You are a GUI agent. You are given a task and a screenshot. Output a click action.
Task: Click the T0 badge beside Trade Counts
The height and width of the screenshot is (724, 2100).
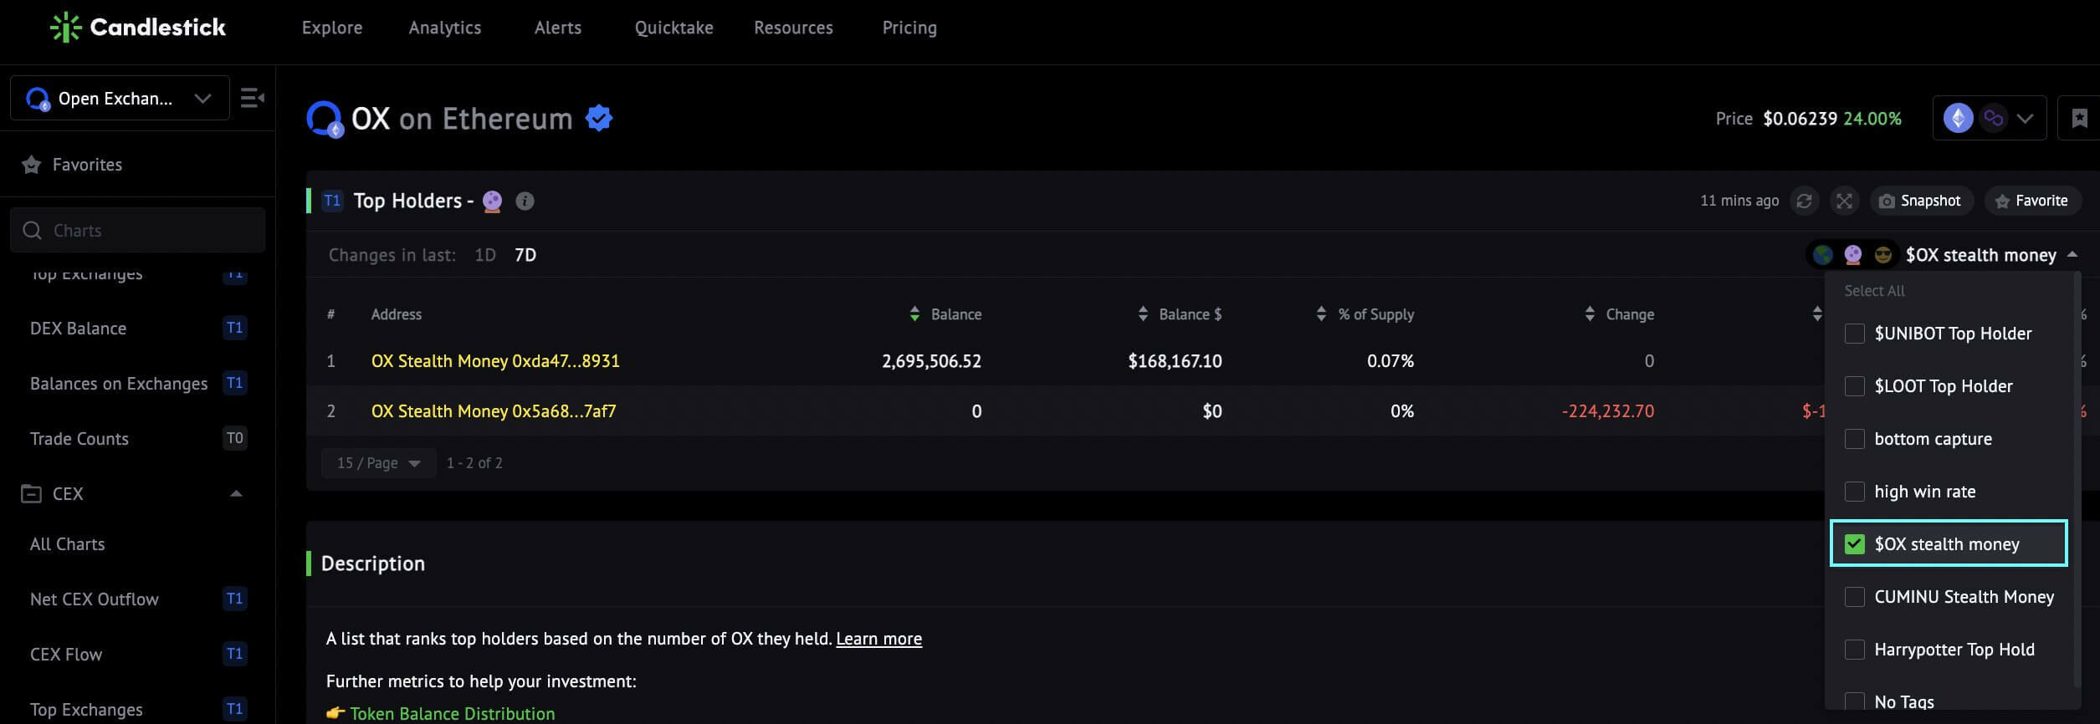(x=234, y=438)
